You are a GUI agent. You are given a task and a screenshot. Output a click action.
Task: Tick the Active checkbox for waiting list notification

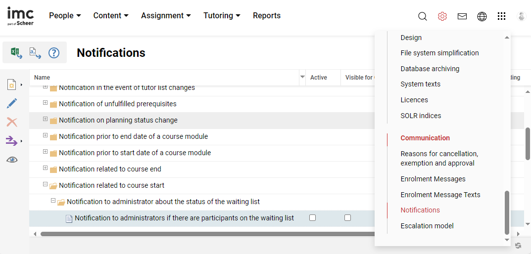312,218
